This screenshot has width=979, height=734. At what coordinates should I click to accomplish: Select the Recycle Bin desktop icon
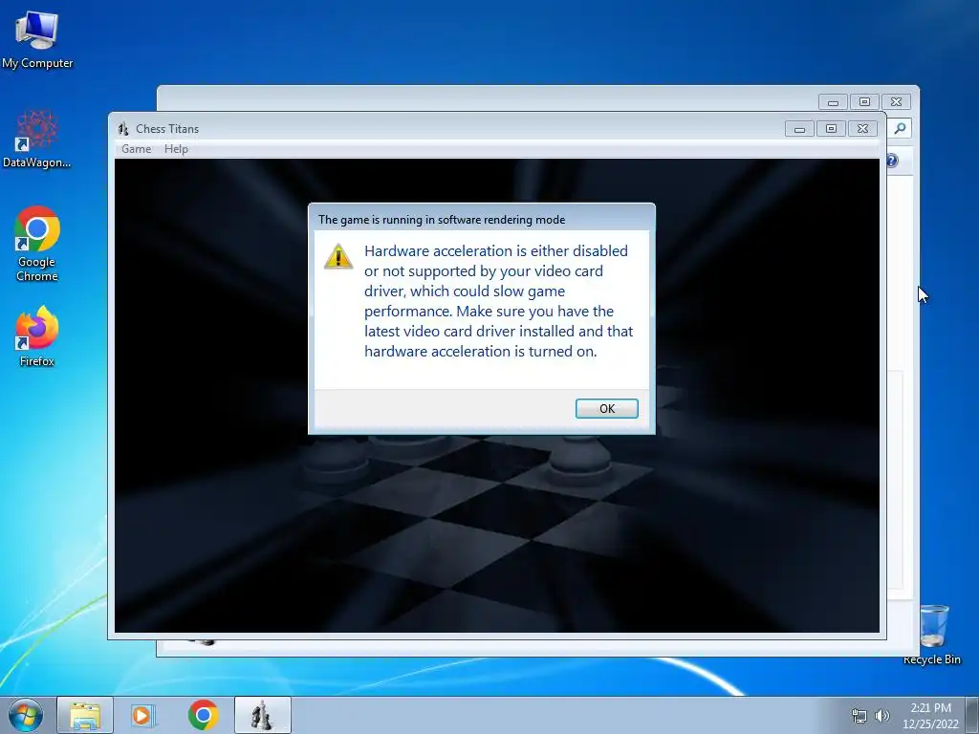(x=932, y=635)
